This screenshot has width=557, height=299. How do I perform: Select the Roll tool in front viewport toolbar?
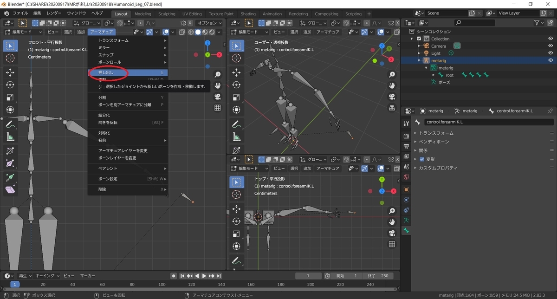[x=10, y=151]
